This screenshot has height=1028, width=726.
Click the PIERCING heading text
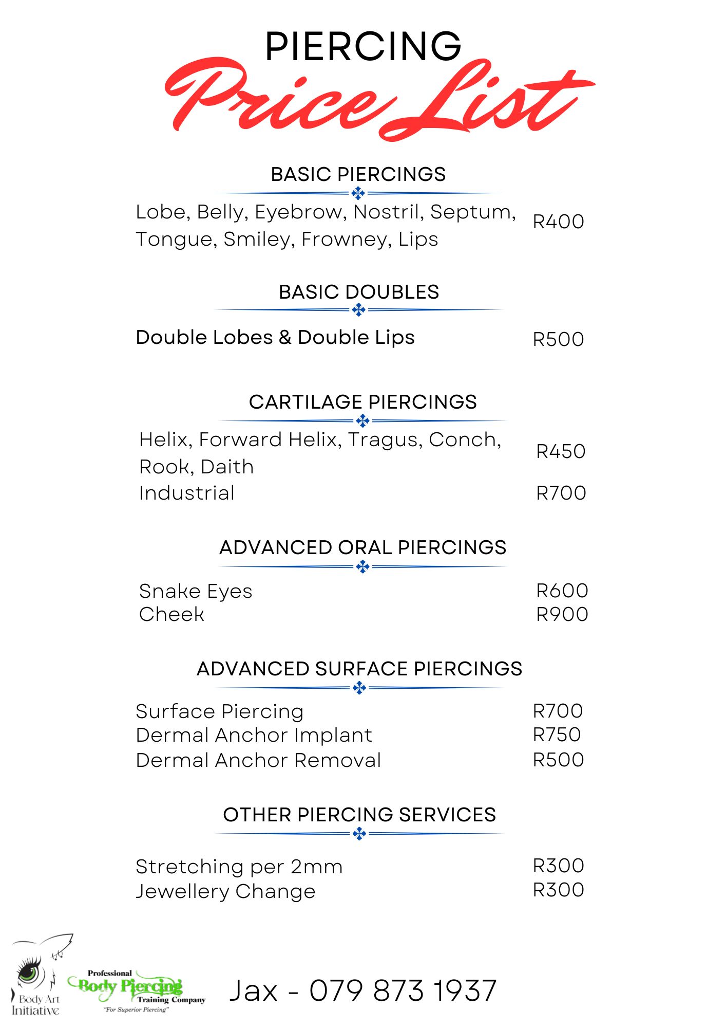pyautogui.click(x=363, y=46)
